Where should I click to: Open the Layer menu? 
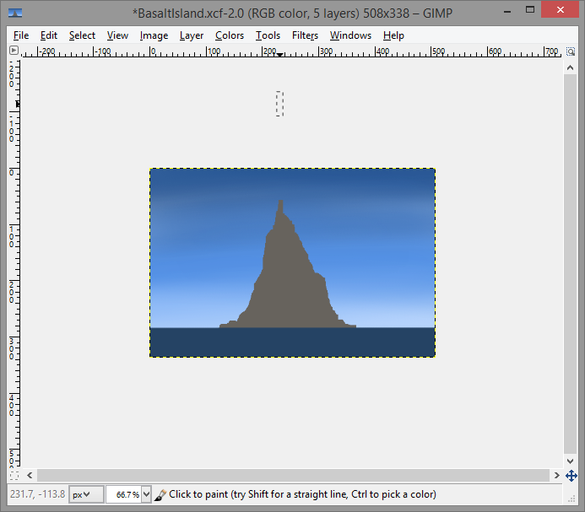point(192,35)
